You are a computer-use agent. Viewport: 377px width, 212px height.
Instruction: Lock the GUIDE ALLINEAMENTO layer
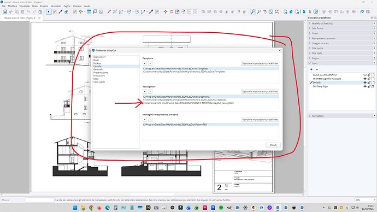(369, 75)
